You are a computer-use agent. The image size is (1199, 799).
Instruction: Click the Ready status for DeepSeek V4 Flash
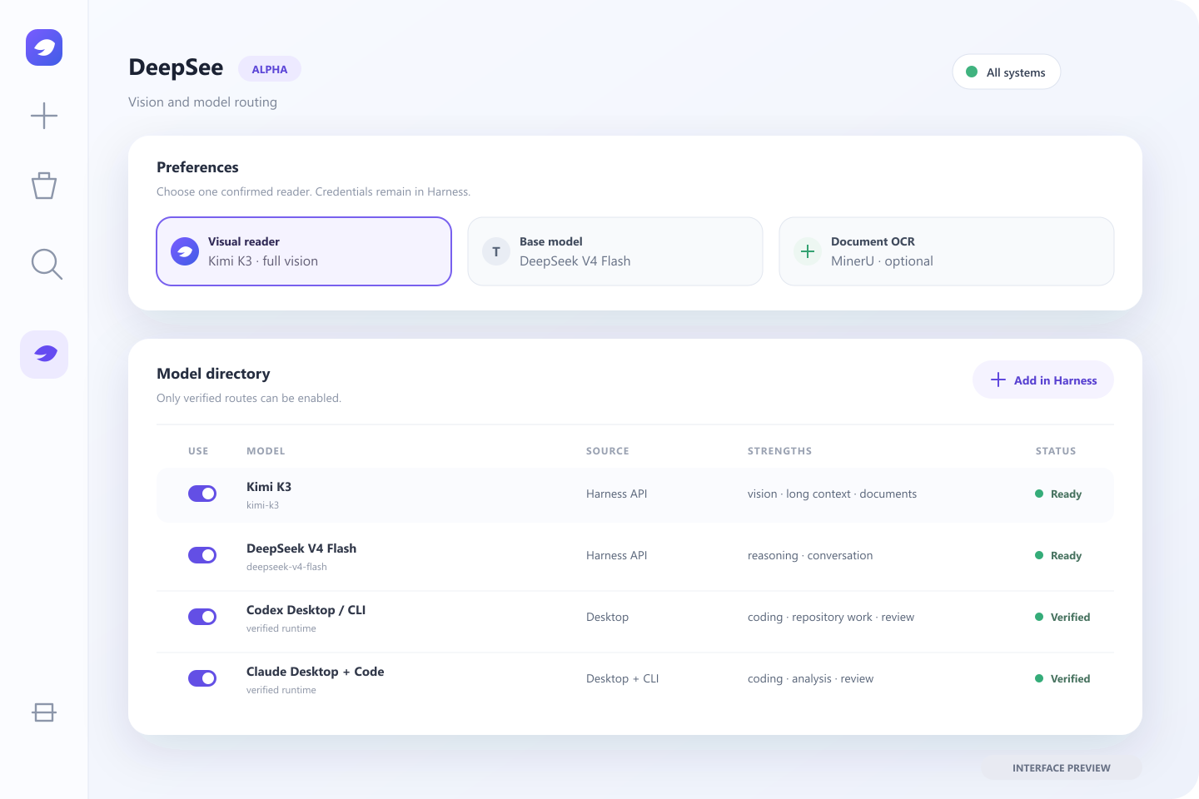(x=1066, y=555)
